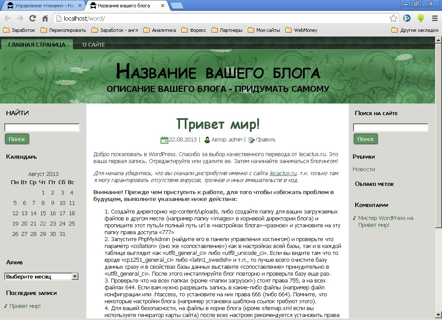Click the «Календарь» widget heading
Screen dimensions: 442x320
pyautogui.click(x=22, y=157)
